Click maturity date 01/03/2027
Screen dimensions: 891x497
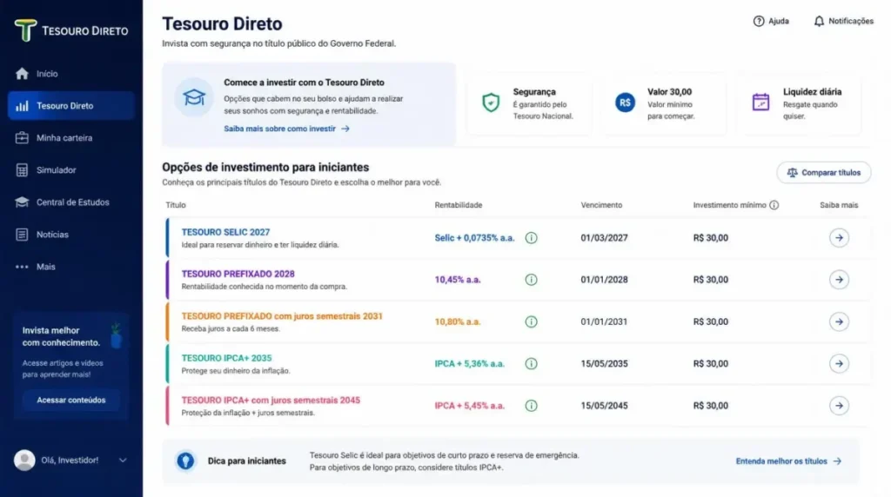[x=604, y=238]
